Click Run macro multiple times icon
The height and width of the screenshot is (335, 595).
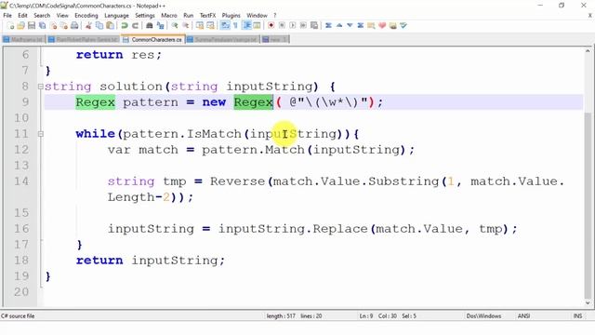coord(303,26)
